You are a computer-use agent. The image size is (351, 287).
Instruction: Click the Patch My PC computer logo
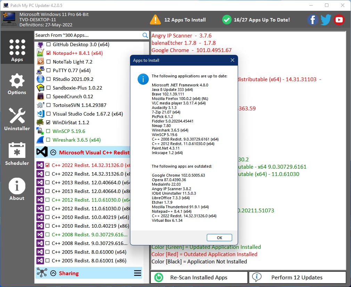click(x=9, y=19)
